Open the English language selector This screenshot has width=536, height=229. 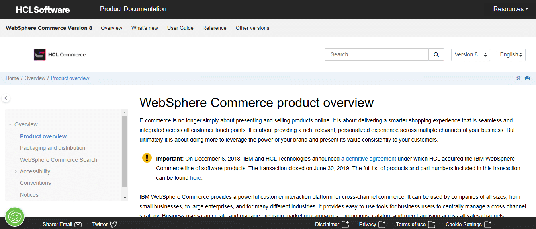tap(511, 55)
